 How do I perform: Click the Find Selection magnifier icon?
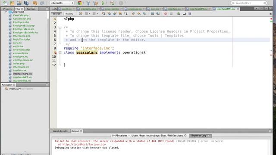(x=103, y=14)
